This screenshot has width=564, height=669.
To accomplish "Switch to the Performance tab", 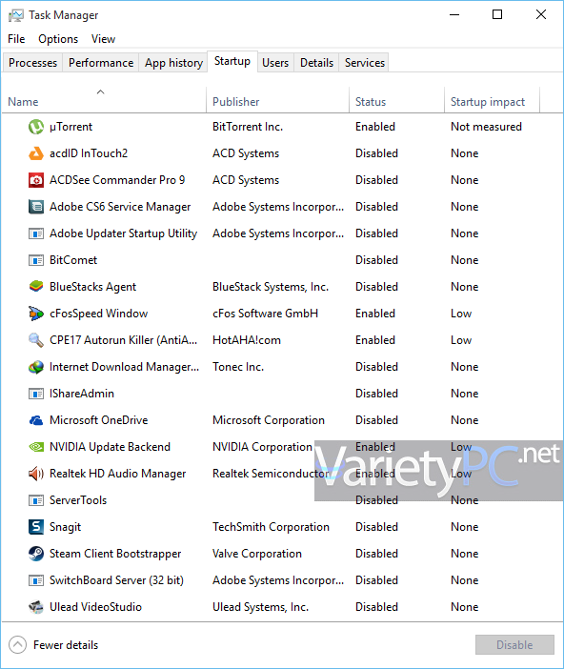I will click(101, 63).
